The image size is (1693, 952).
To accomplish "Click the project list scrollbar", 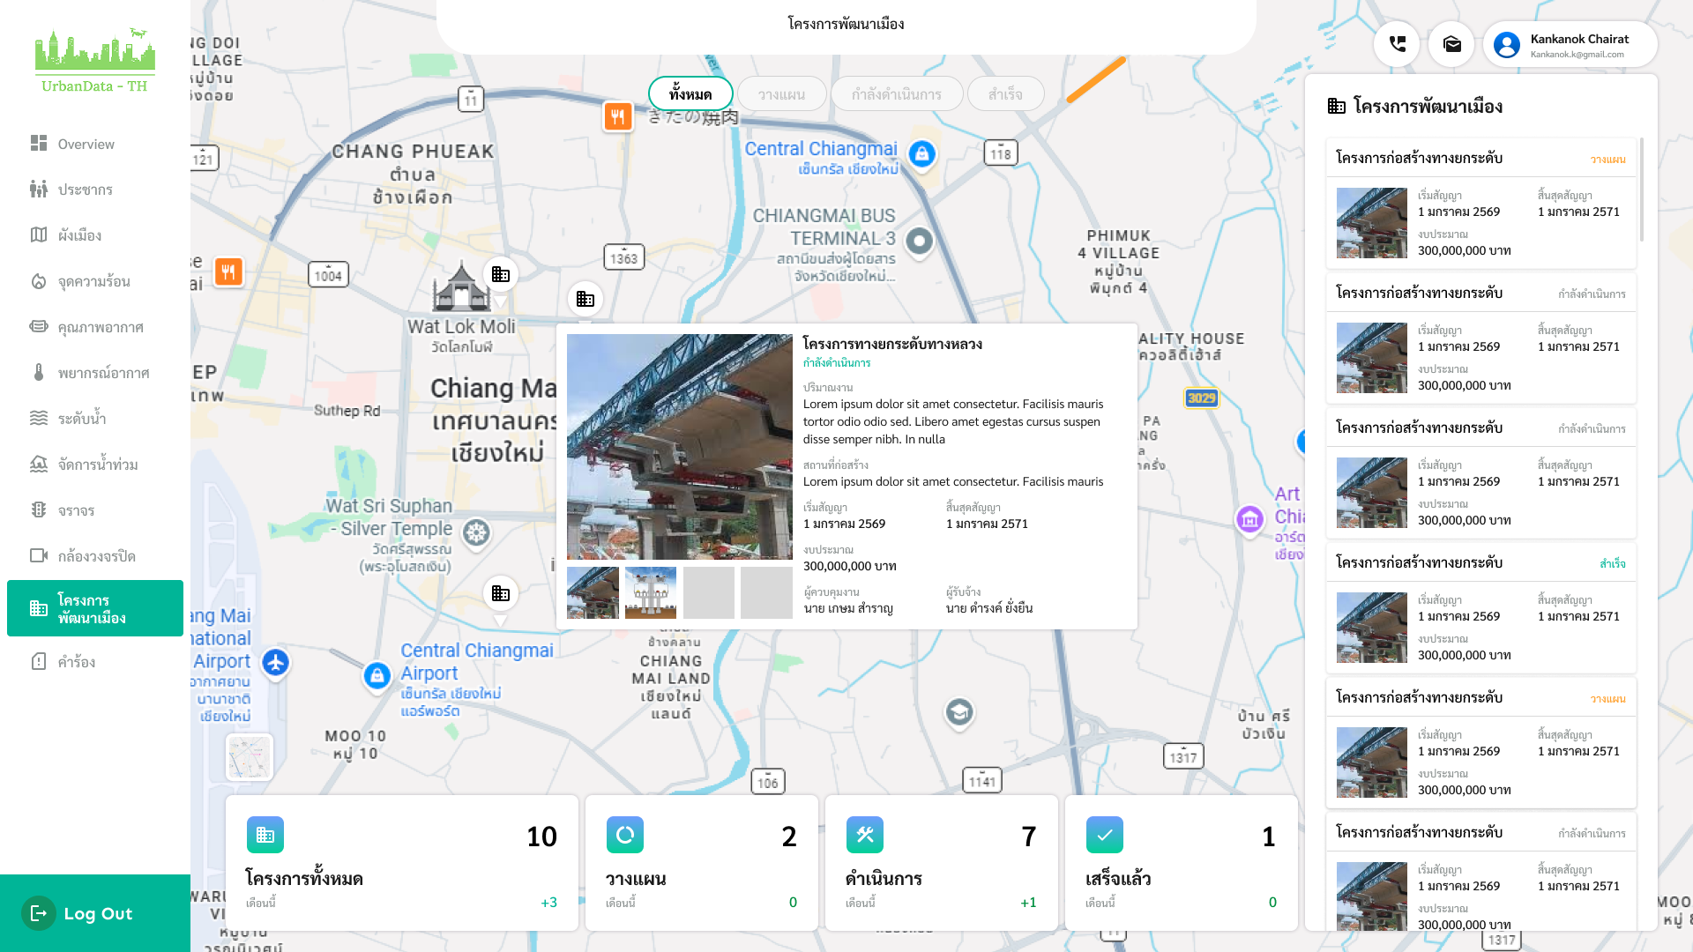I will coord(1641,190).
